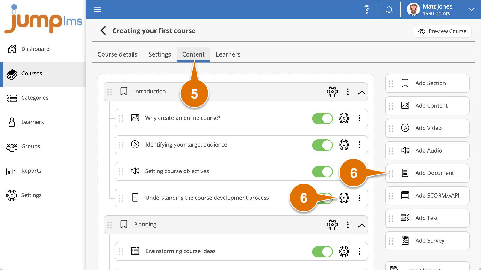Image resolution: width=481 pixels, height=270 pixels.
Task: Open Settings in sidebar
Action: pos(43,195)
